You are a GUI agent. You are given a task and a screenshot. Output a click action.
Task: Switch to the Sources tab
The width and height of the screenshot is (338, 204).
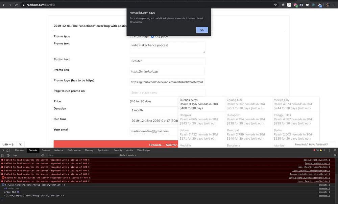tap(46, 150)
